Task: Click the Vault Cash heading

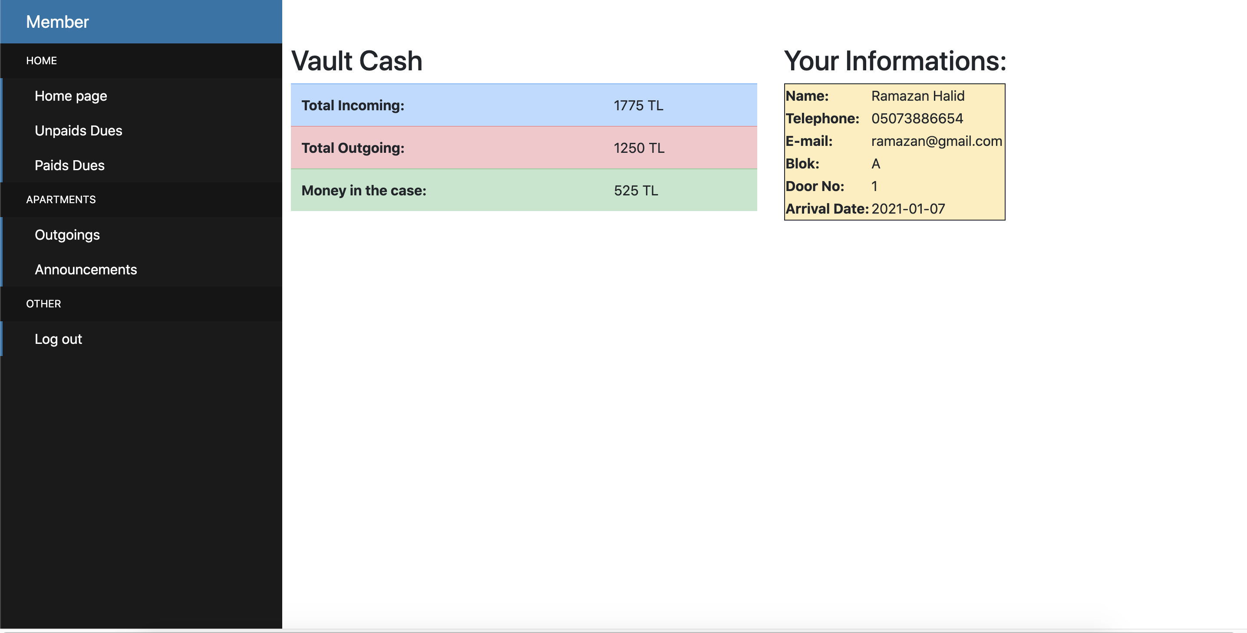Action: (357, 61)
